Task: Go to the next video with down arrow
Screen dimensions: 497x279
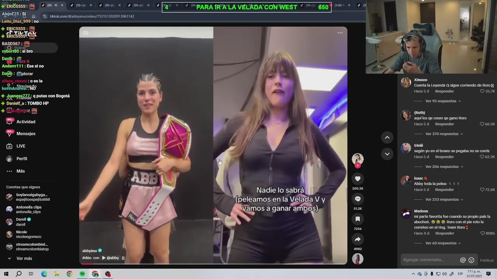Action: tap(387, 154)
